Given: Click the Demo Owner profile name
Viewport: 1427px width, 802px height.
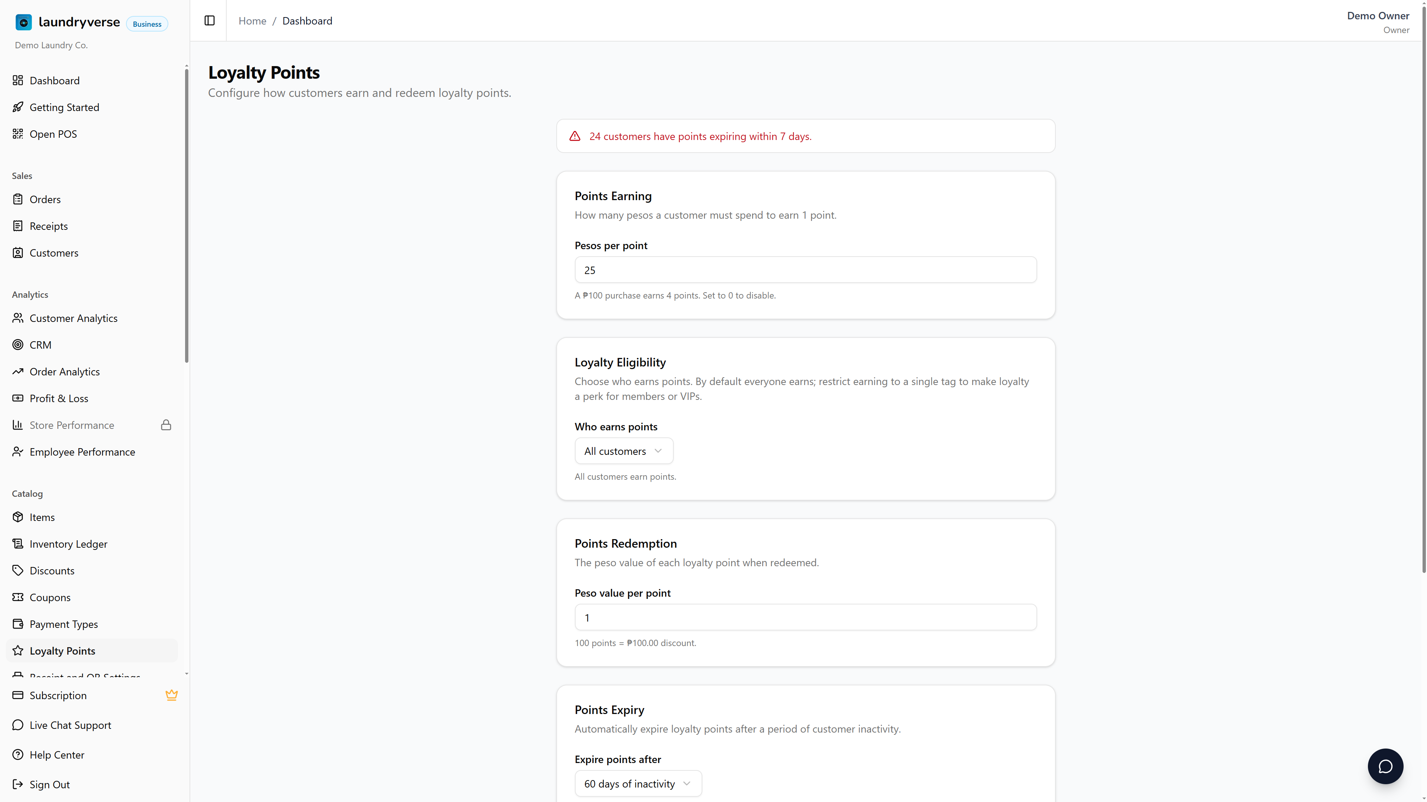Looking at the screenshot, I should point(1378,16).
